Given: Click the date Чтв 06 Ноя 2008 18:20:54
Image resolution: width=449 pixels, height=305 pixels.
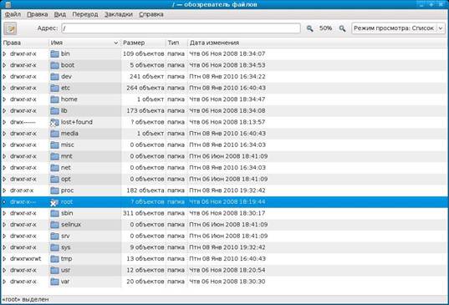Looking at the screenshot, I should (x=227, y=270).
